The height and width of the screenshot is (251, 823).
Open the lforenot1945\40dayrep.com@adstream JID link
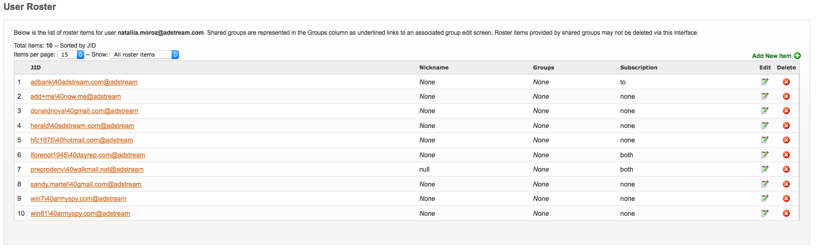point(88,155)
